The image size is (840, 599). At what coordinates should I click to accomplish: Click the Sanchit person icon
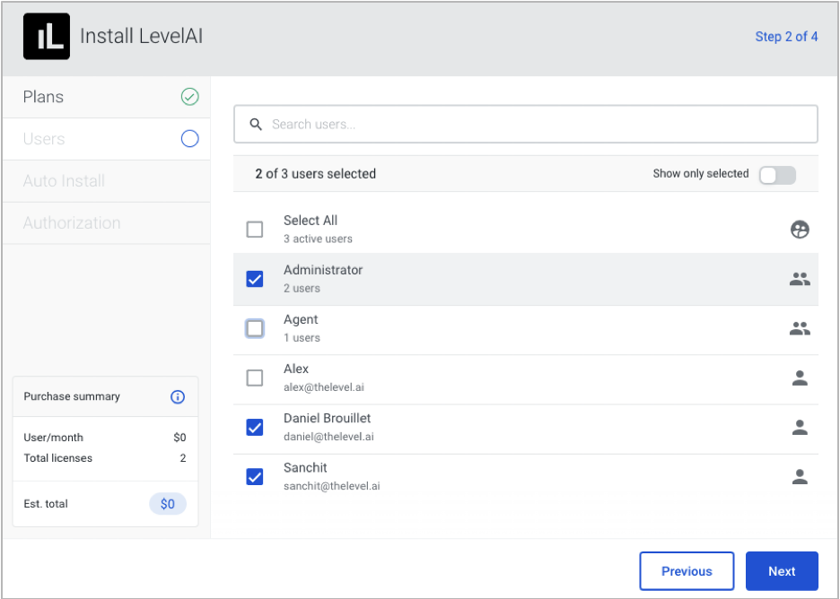point(800,476)
